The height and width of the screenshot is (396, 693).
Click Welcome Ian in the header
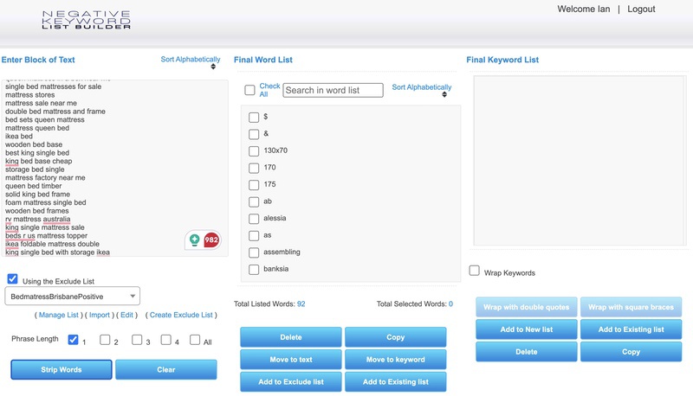583,9
